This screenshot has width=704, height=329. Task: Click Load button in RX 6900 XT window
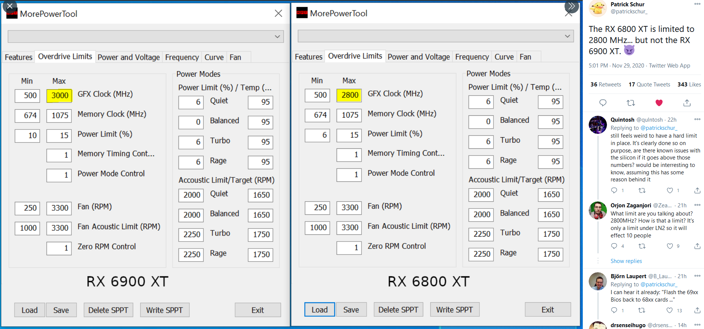pos(30,310)
